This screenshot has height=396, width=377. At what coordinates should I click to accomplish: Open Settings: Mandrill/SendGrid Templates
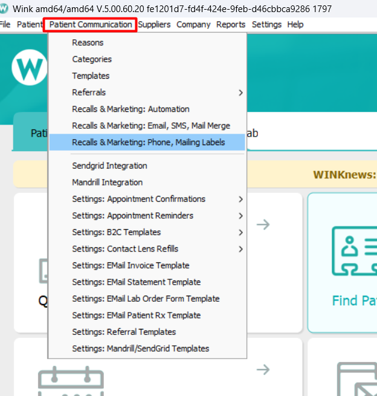(147, 348)
